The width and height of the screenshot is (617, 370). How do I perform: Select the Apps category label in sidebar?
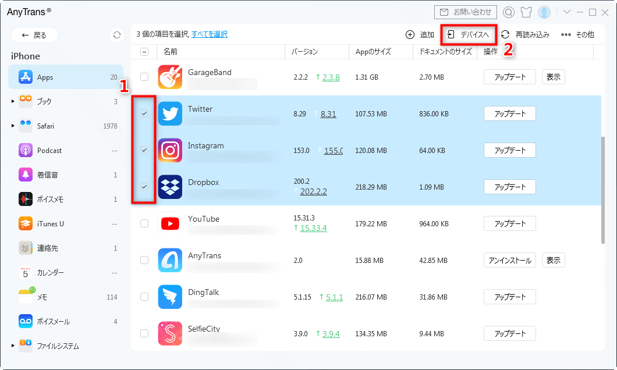click(x=45, y=77)
